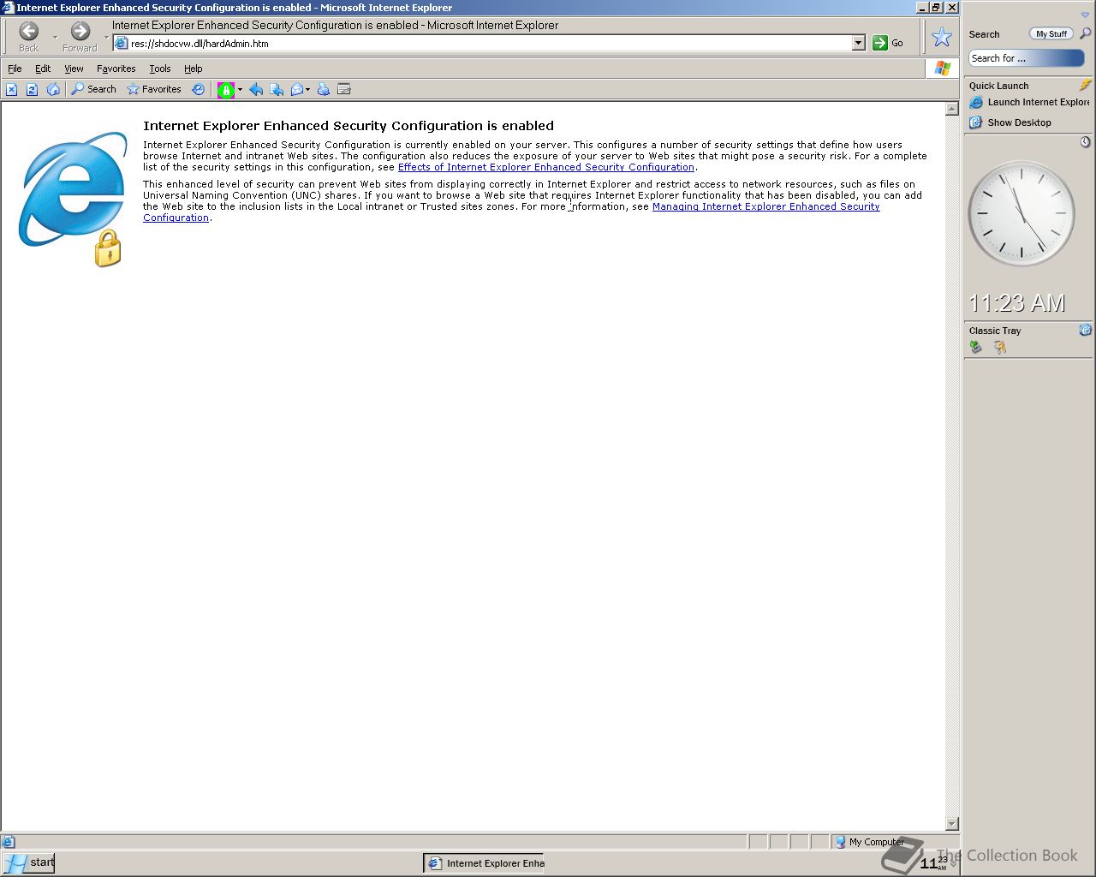Image resolution: width=1096 pixels, height=877 pixels.
Task: Click the Search label in the sidebar
Action: point(984,34)
